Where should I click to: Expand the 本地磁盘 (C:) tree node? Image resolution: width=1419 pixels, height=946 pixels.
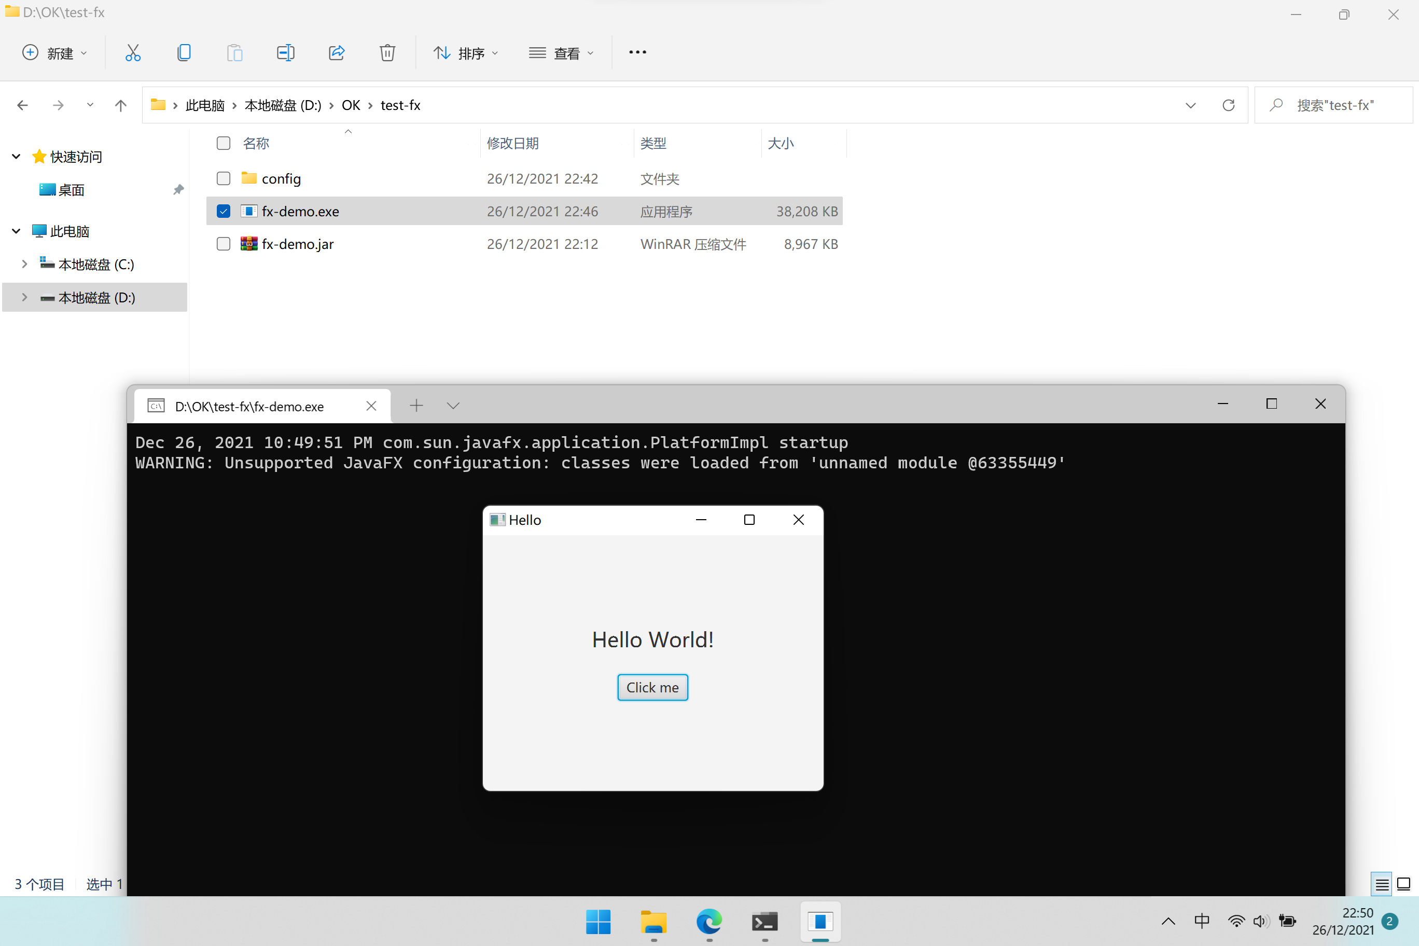(x=24, y=265)
